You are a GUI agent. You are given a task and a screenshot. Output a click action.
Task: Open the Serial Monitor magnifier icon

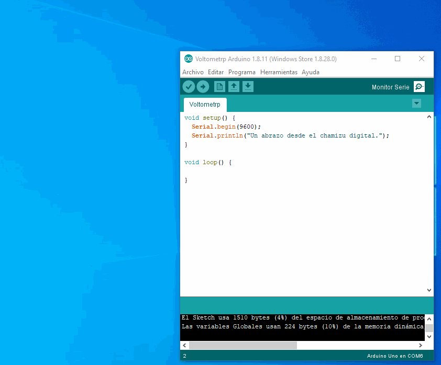click(x=419, y=87)
